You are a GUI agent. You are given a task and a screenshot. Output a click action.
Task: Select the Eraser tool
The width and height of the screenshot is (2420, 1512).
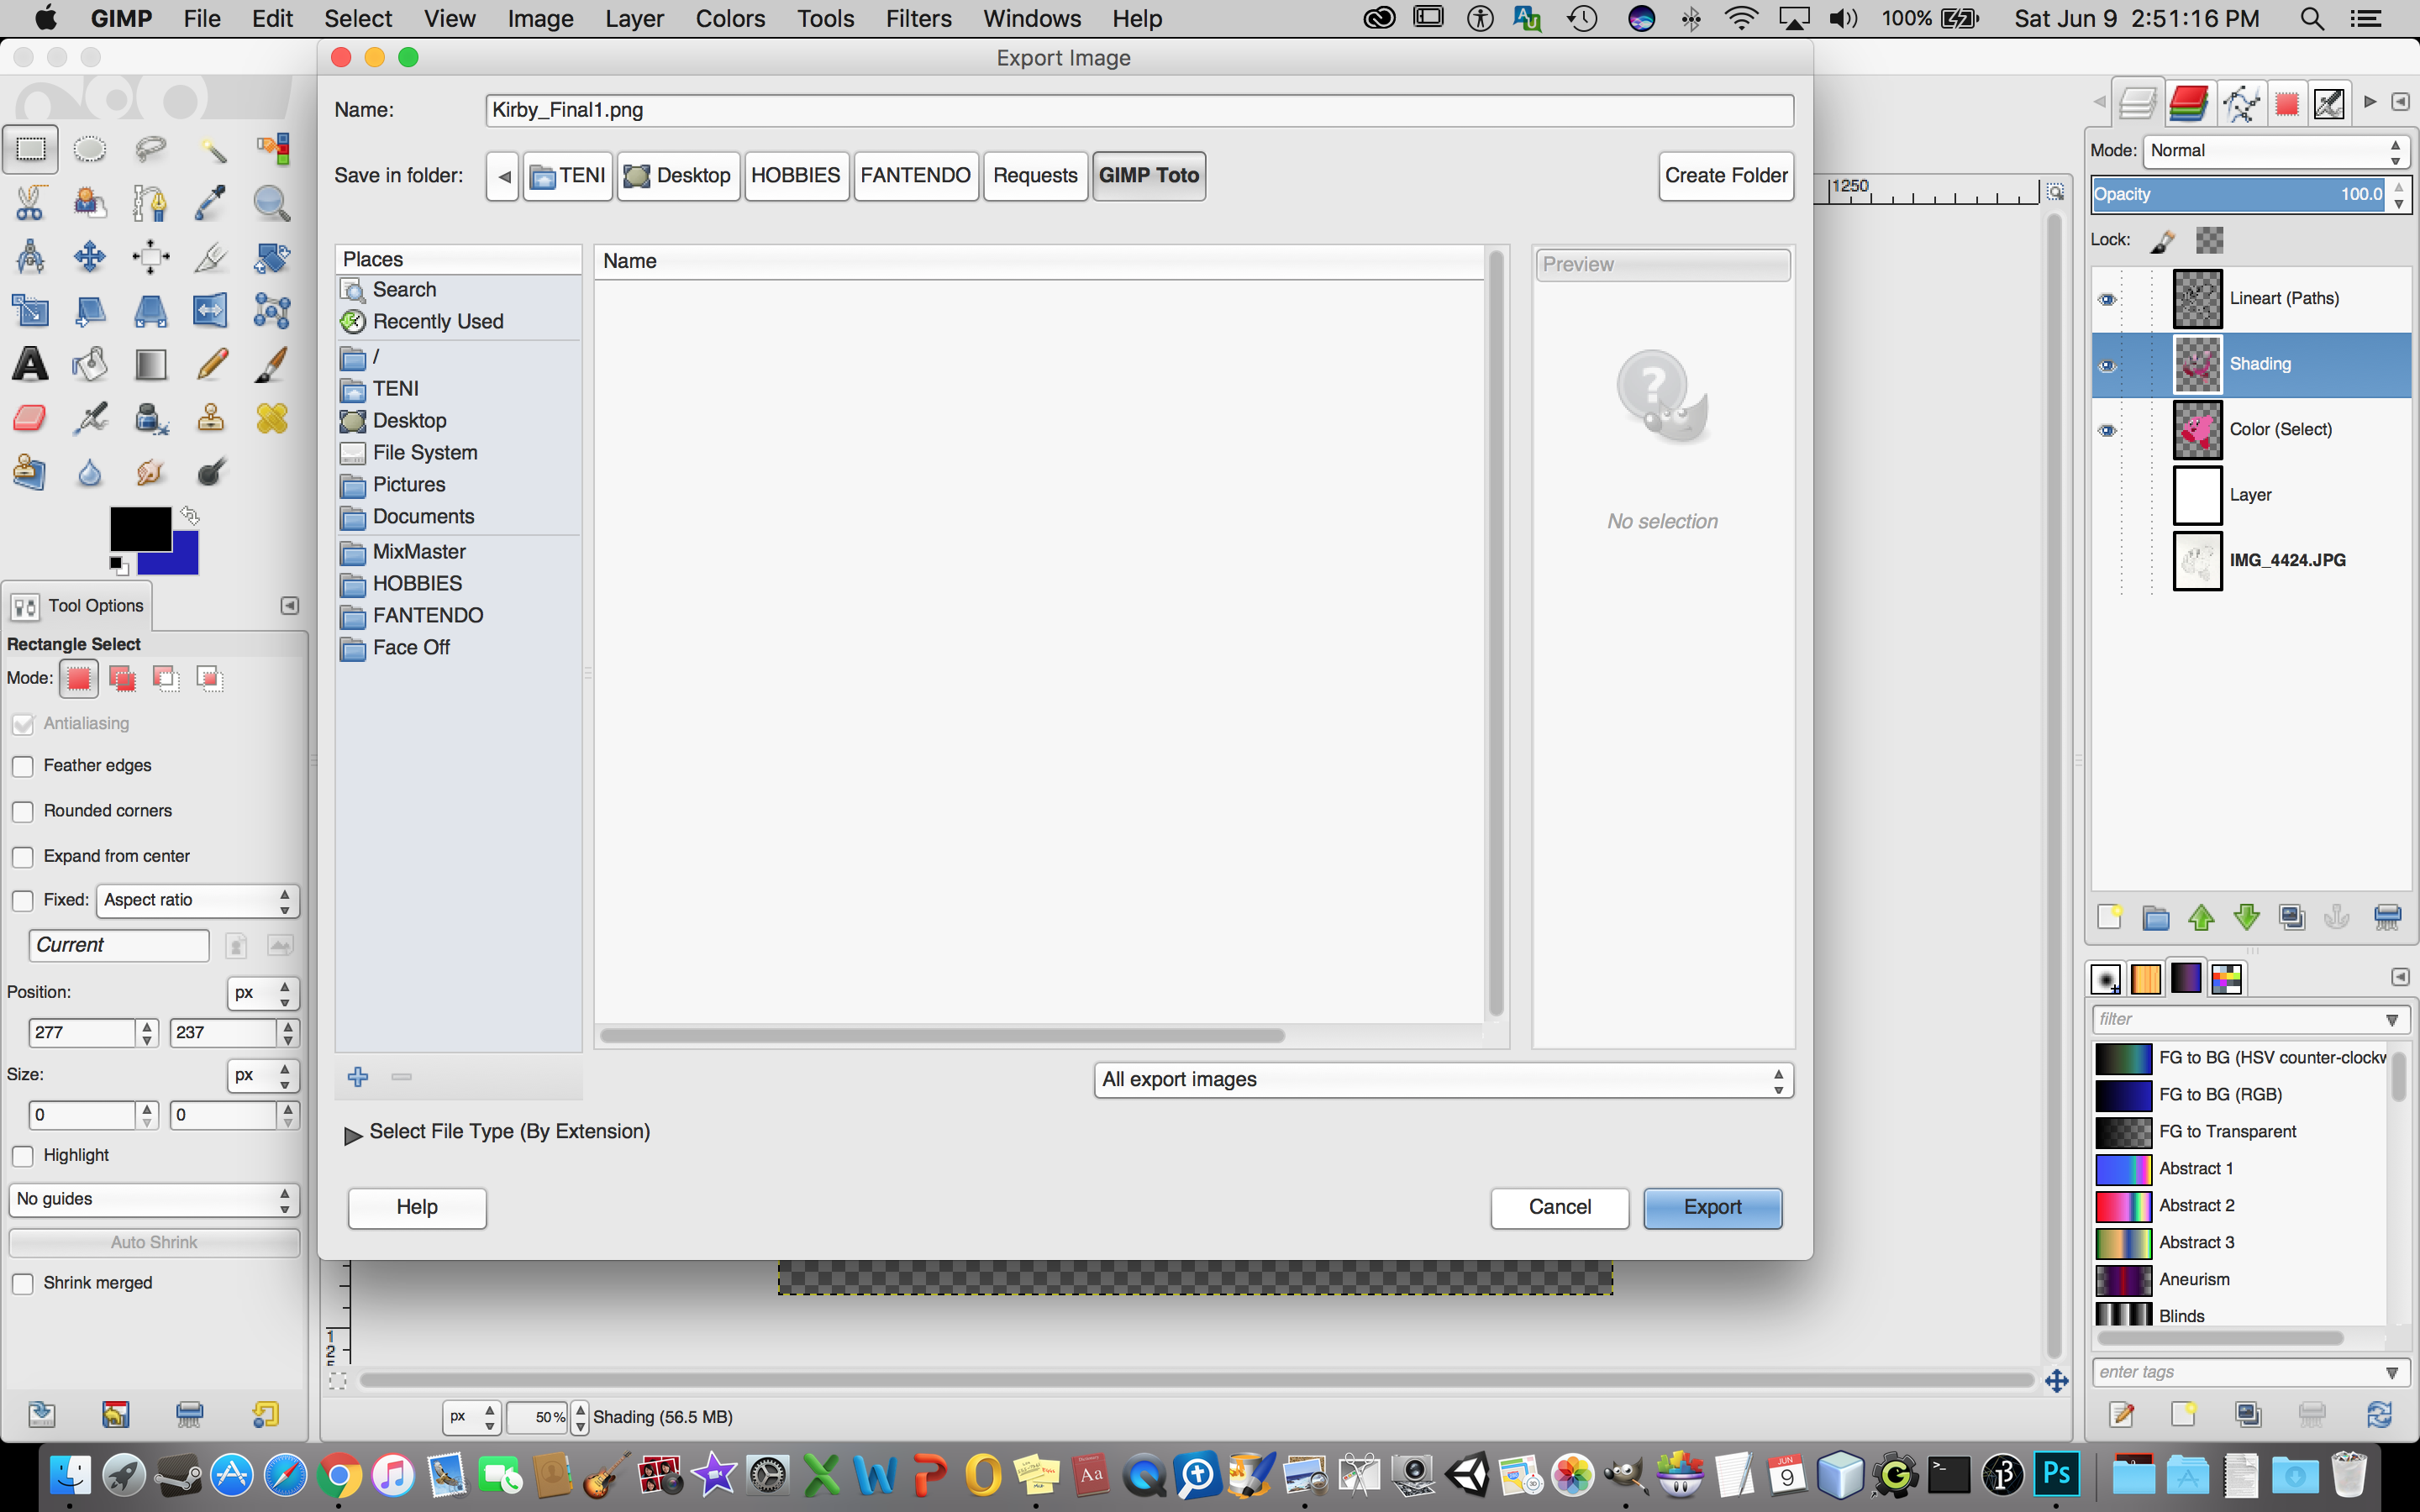tap(30, 418)
